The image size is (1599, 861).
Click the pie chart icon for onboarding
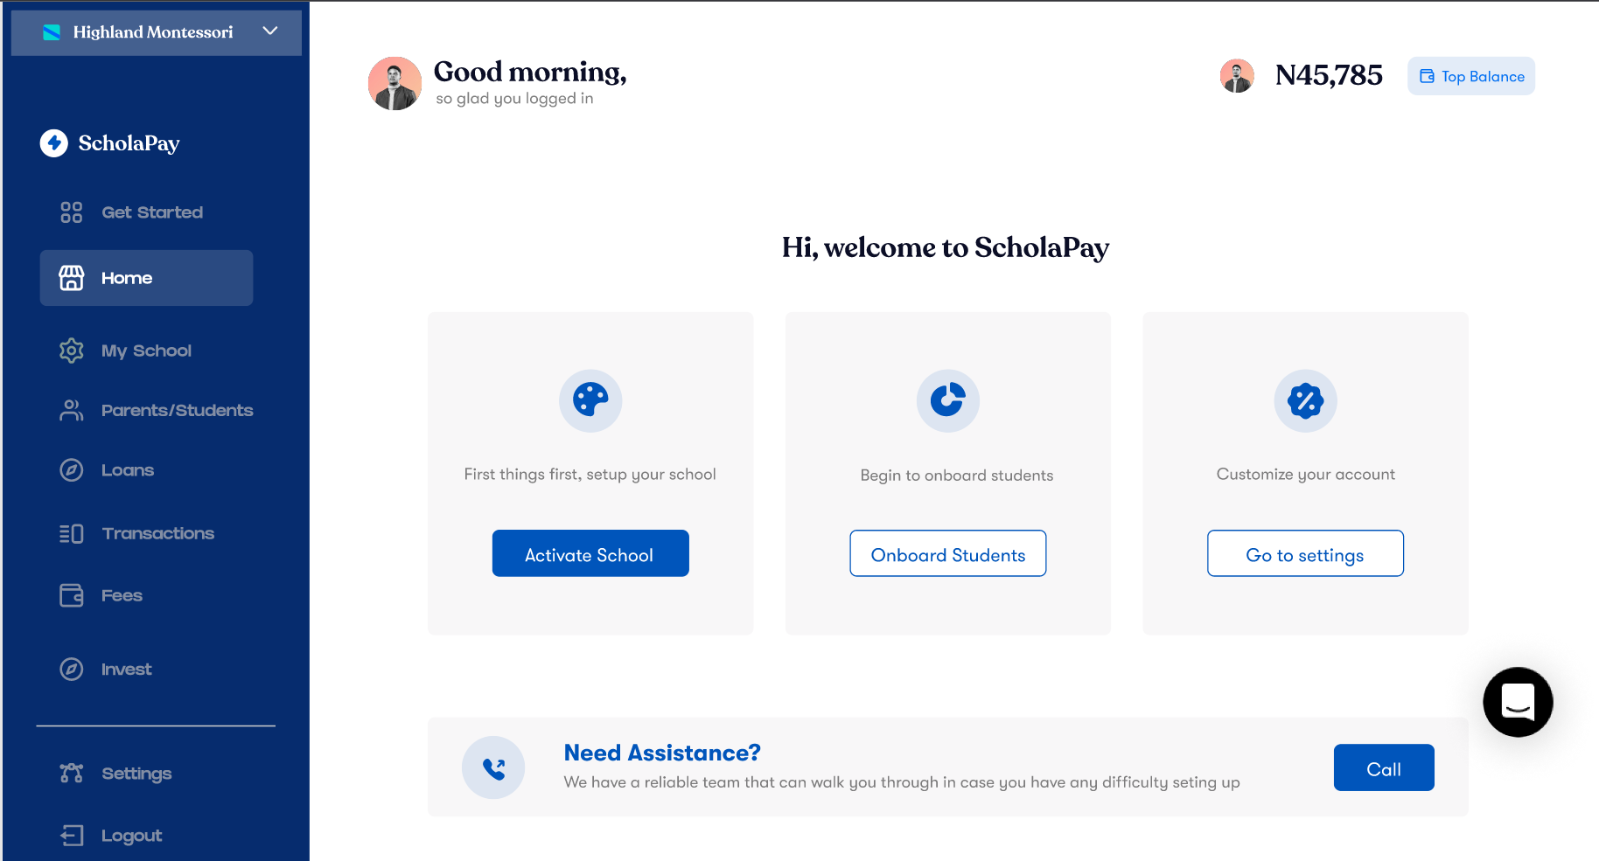click(948, 400)
